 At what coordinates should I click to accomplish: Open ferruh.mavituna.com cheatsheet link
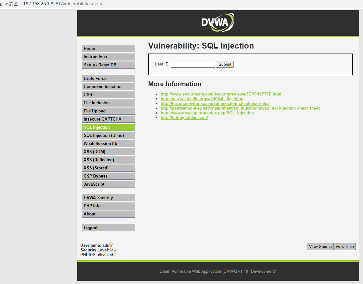pos(215,104)
